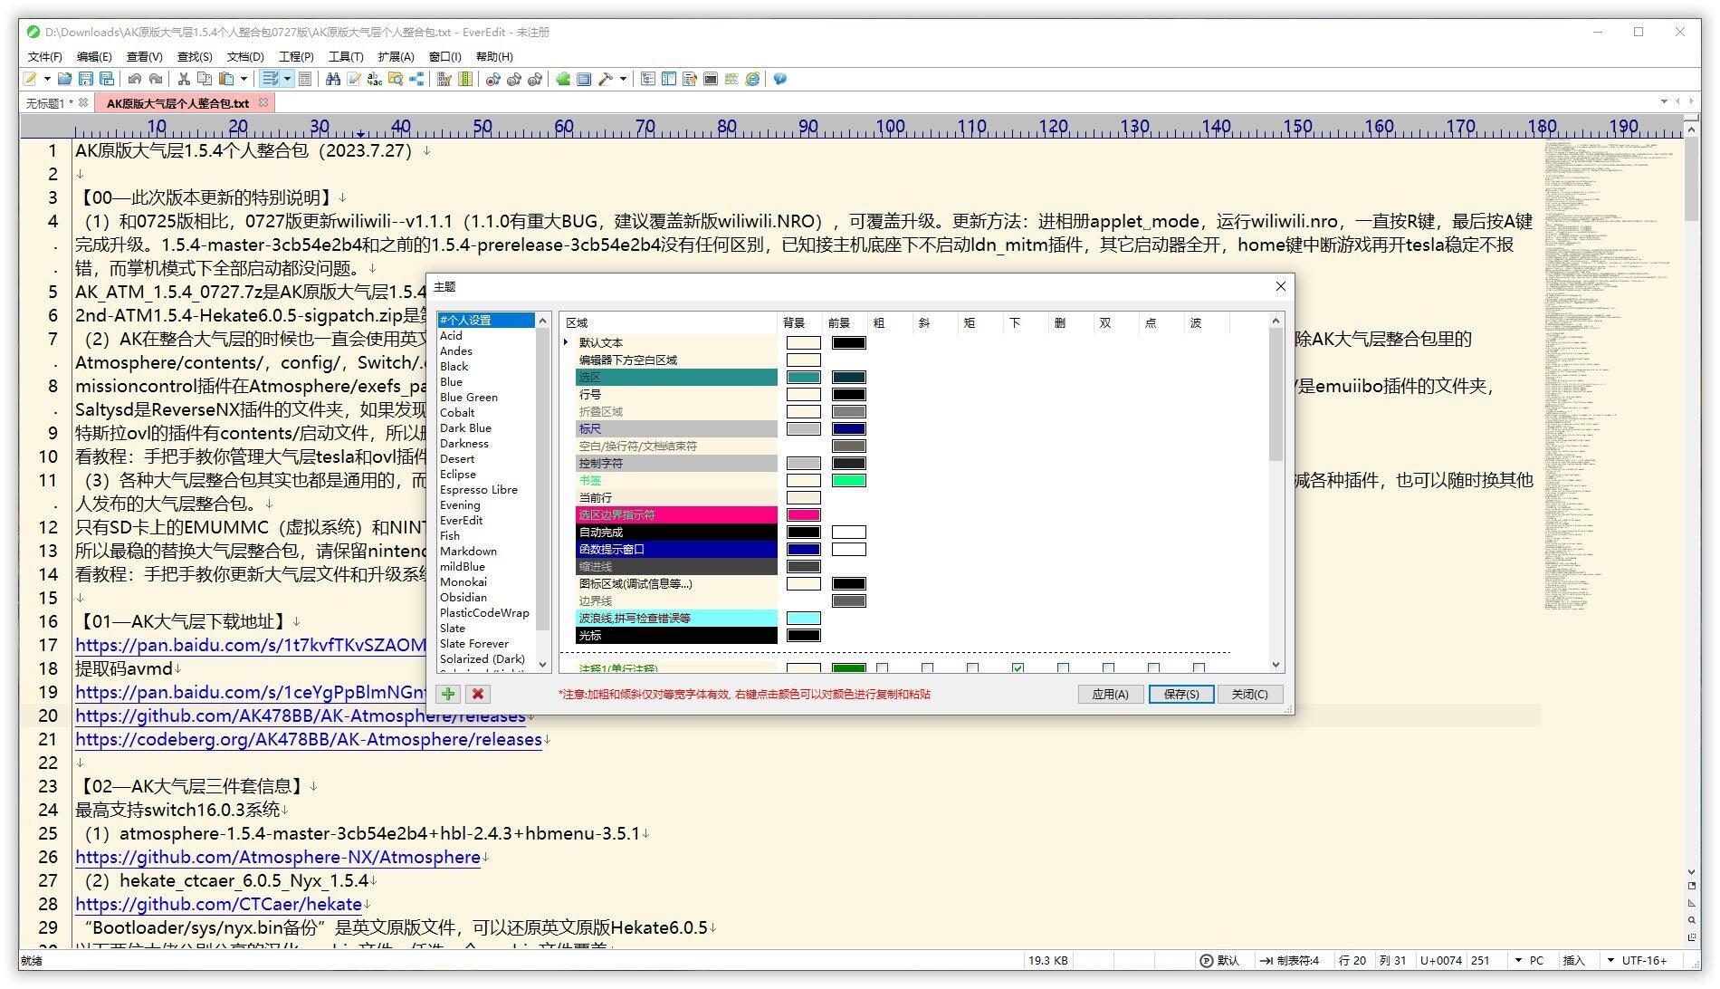1720x989 pixels.
Task: Click the green plus add-theme icon
Action: [x=448, y=694]
